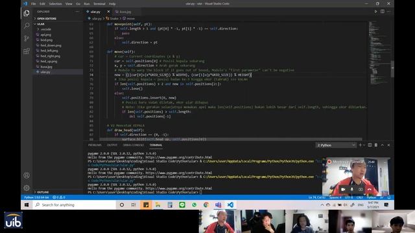
Task: Open bod.png in the explorer
Action: (47, 40)
